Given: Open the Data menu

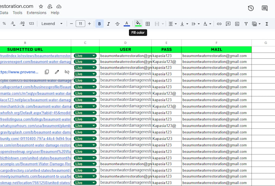Looking at the screenshot, I should point(4,13).
